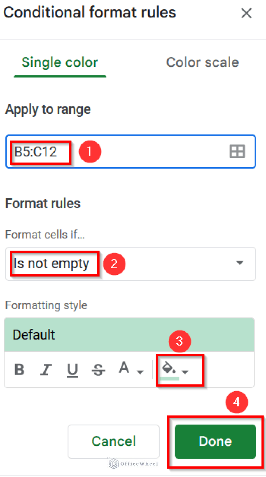The image size is (266, 477).
Task: Open the select data range grid icon
Action: (237, 152)
